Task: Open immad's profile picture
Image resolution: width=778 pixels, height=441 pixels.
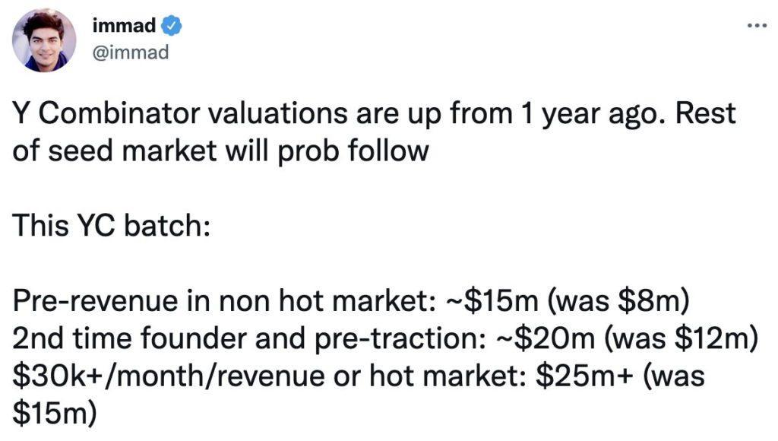Action: [x=44, y=41]
